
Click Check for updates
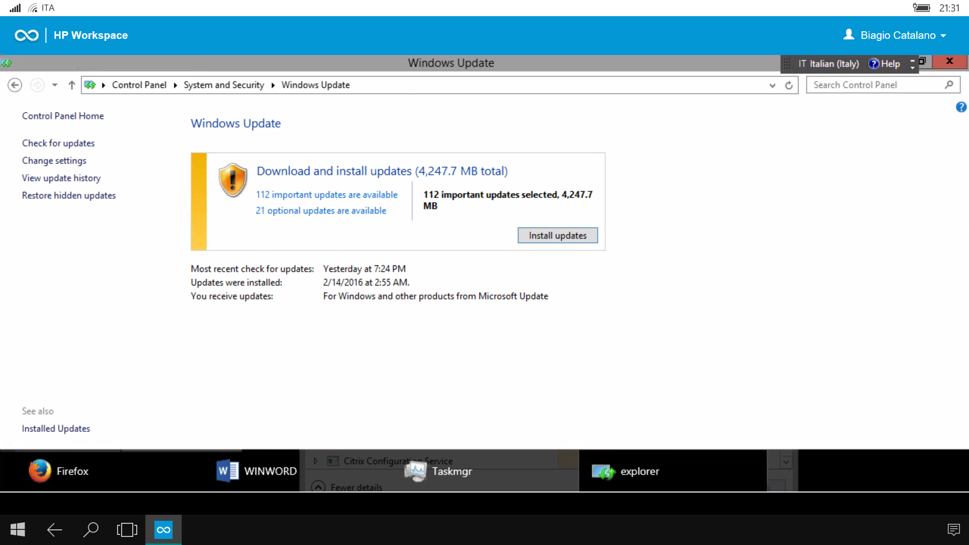click(58, 143)
